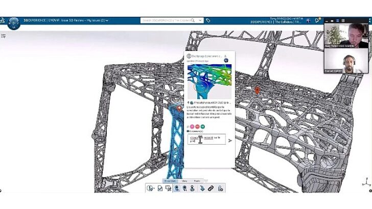Send the comment with arrow button
Screen dimensions: 372x209
(x=230, y=140)
